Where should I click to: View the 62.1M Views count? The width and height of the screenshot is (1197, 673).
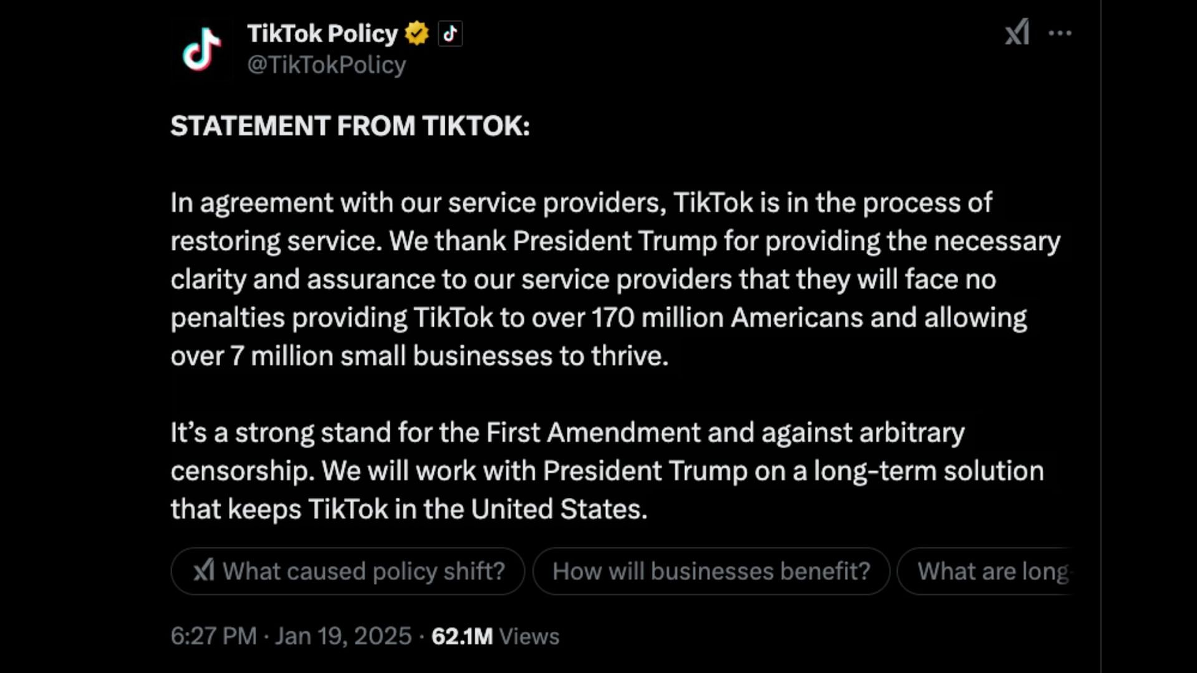coord(496,636)
